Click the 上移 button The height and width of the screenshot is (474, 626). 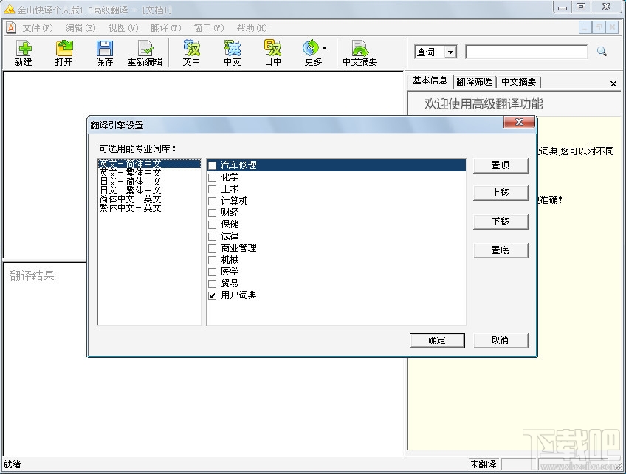click(501, 193)
